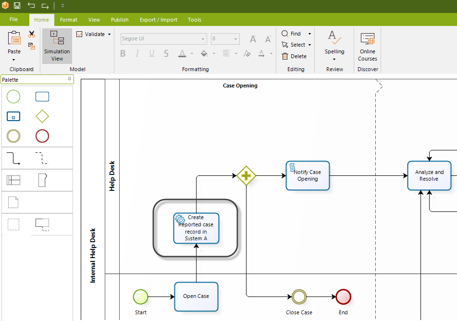Screen dimensions: 457x321
Task: Expand the Paste dropdown arrow
Action: coord(14,60)
